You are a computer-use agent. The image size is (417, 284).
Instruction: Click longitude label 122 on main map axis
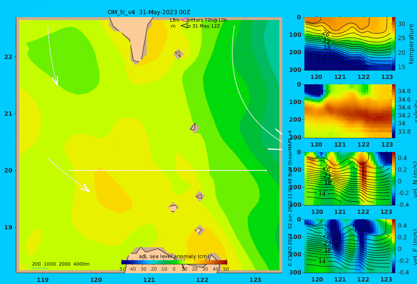point(202,280)
